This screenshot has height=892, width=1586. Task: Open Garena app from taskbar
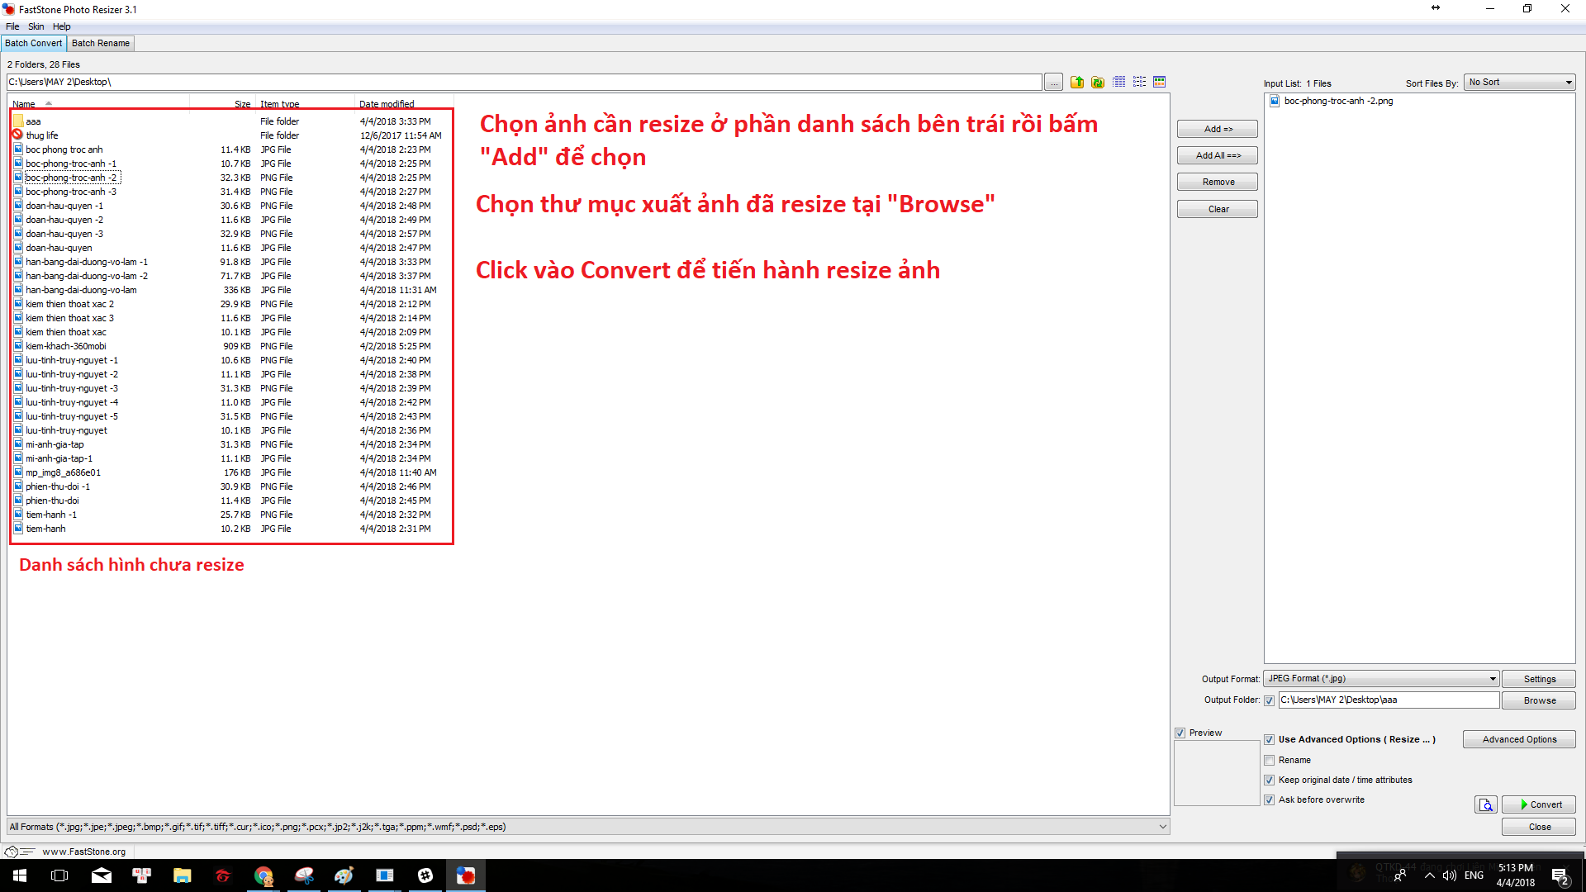pyautogui.click(x=223, y=875)
